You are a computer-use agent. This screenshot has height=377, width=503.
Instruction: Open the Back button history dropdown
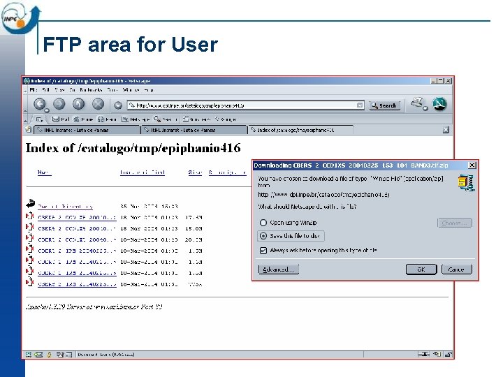tap(47, 110)
